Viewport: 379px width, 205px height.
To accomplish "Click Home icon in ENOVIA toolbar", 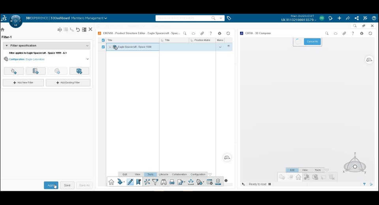I will 111,182.
